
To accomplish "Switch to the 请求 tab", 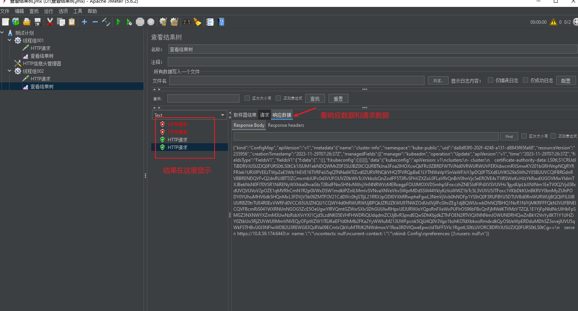I will point(264,115).
